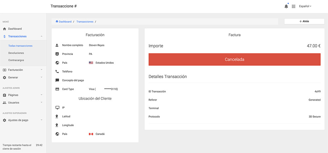Click the people icon beside Usuarios
This screenshot has width=328, height=153.
coord(4,103)
